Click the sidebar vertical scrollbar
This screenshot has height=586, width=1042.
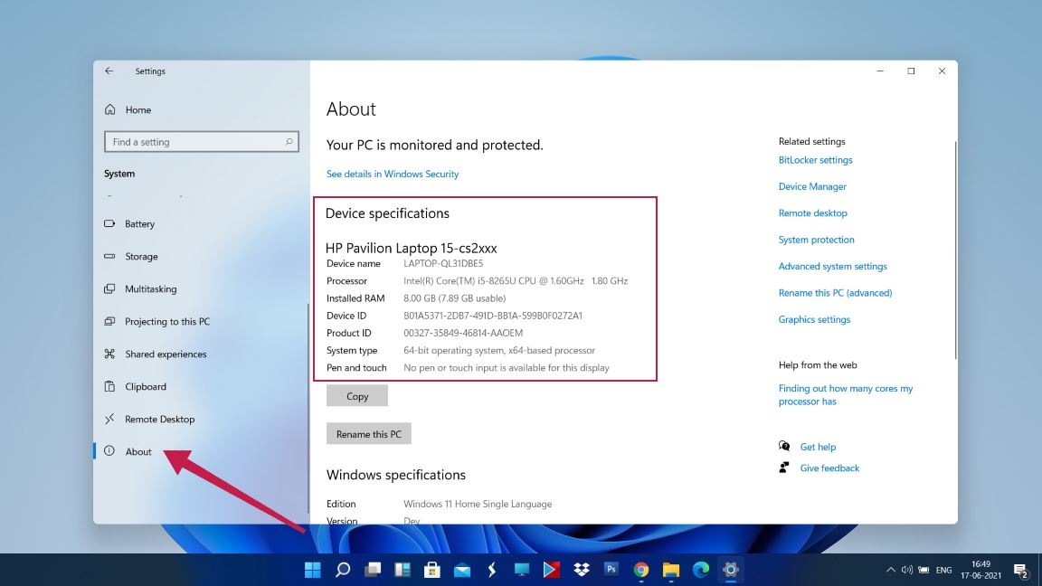pos(308,409)
